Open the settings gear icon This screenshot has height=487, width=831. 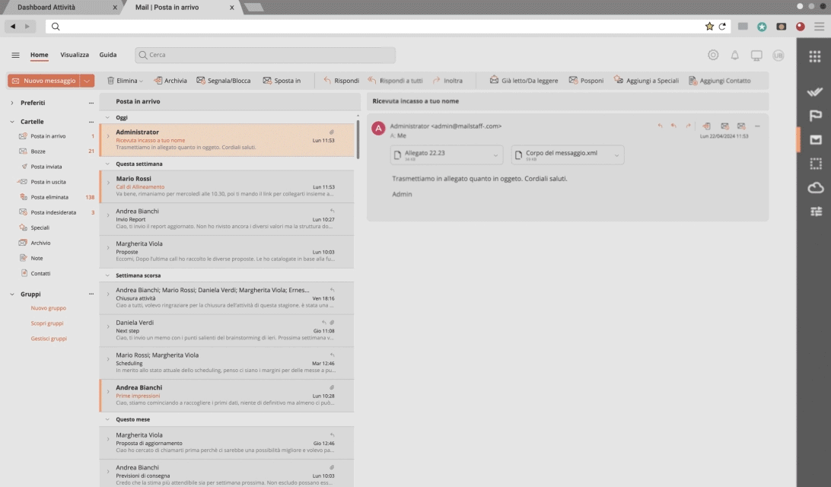[713, 55]
